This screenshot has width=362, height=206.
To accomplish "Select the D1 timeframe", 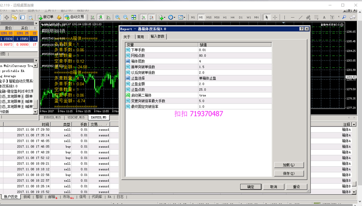I will 240,17.
